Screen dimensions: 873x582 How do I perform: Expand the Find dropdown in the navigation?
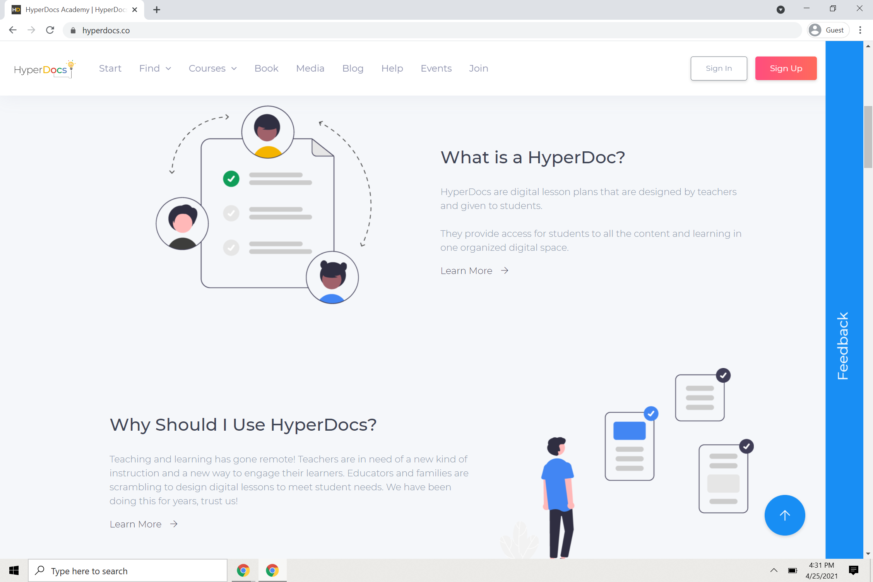(x=155, y=68)
